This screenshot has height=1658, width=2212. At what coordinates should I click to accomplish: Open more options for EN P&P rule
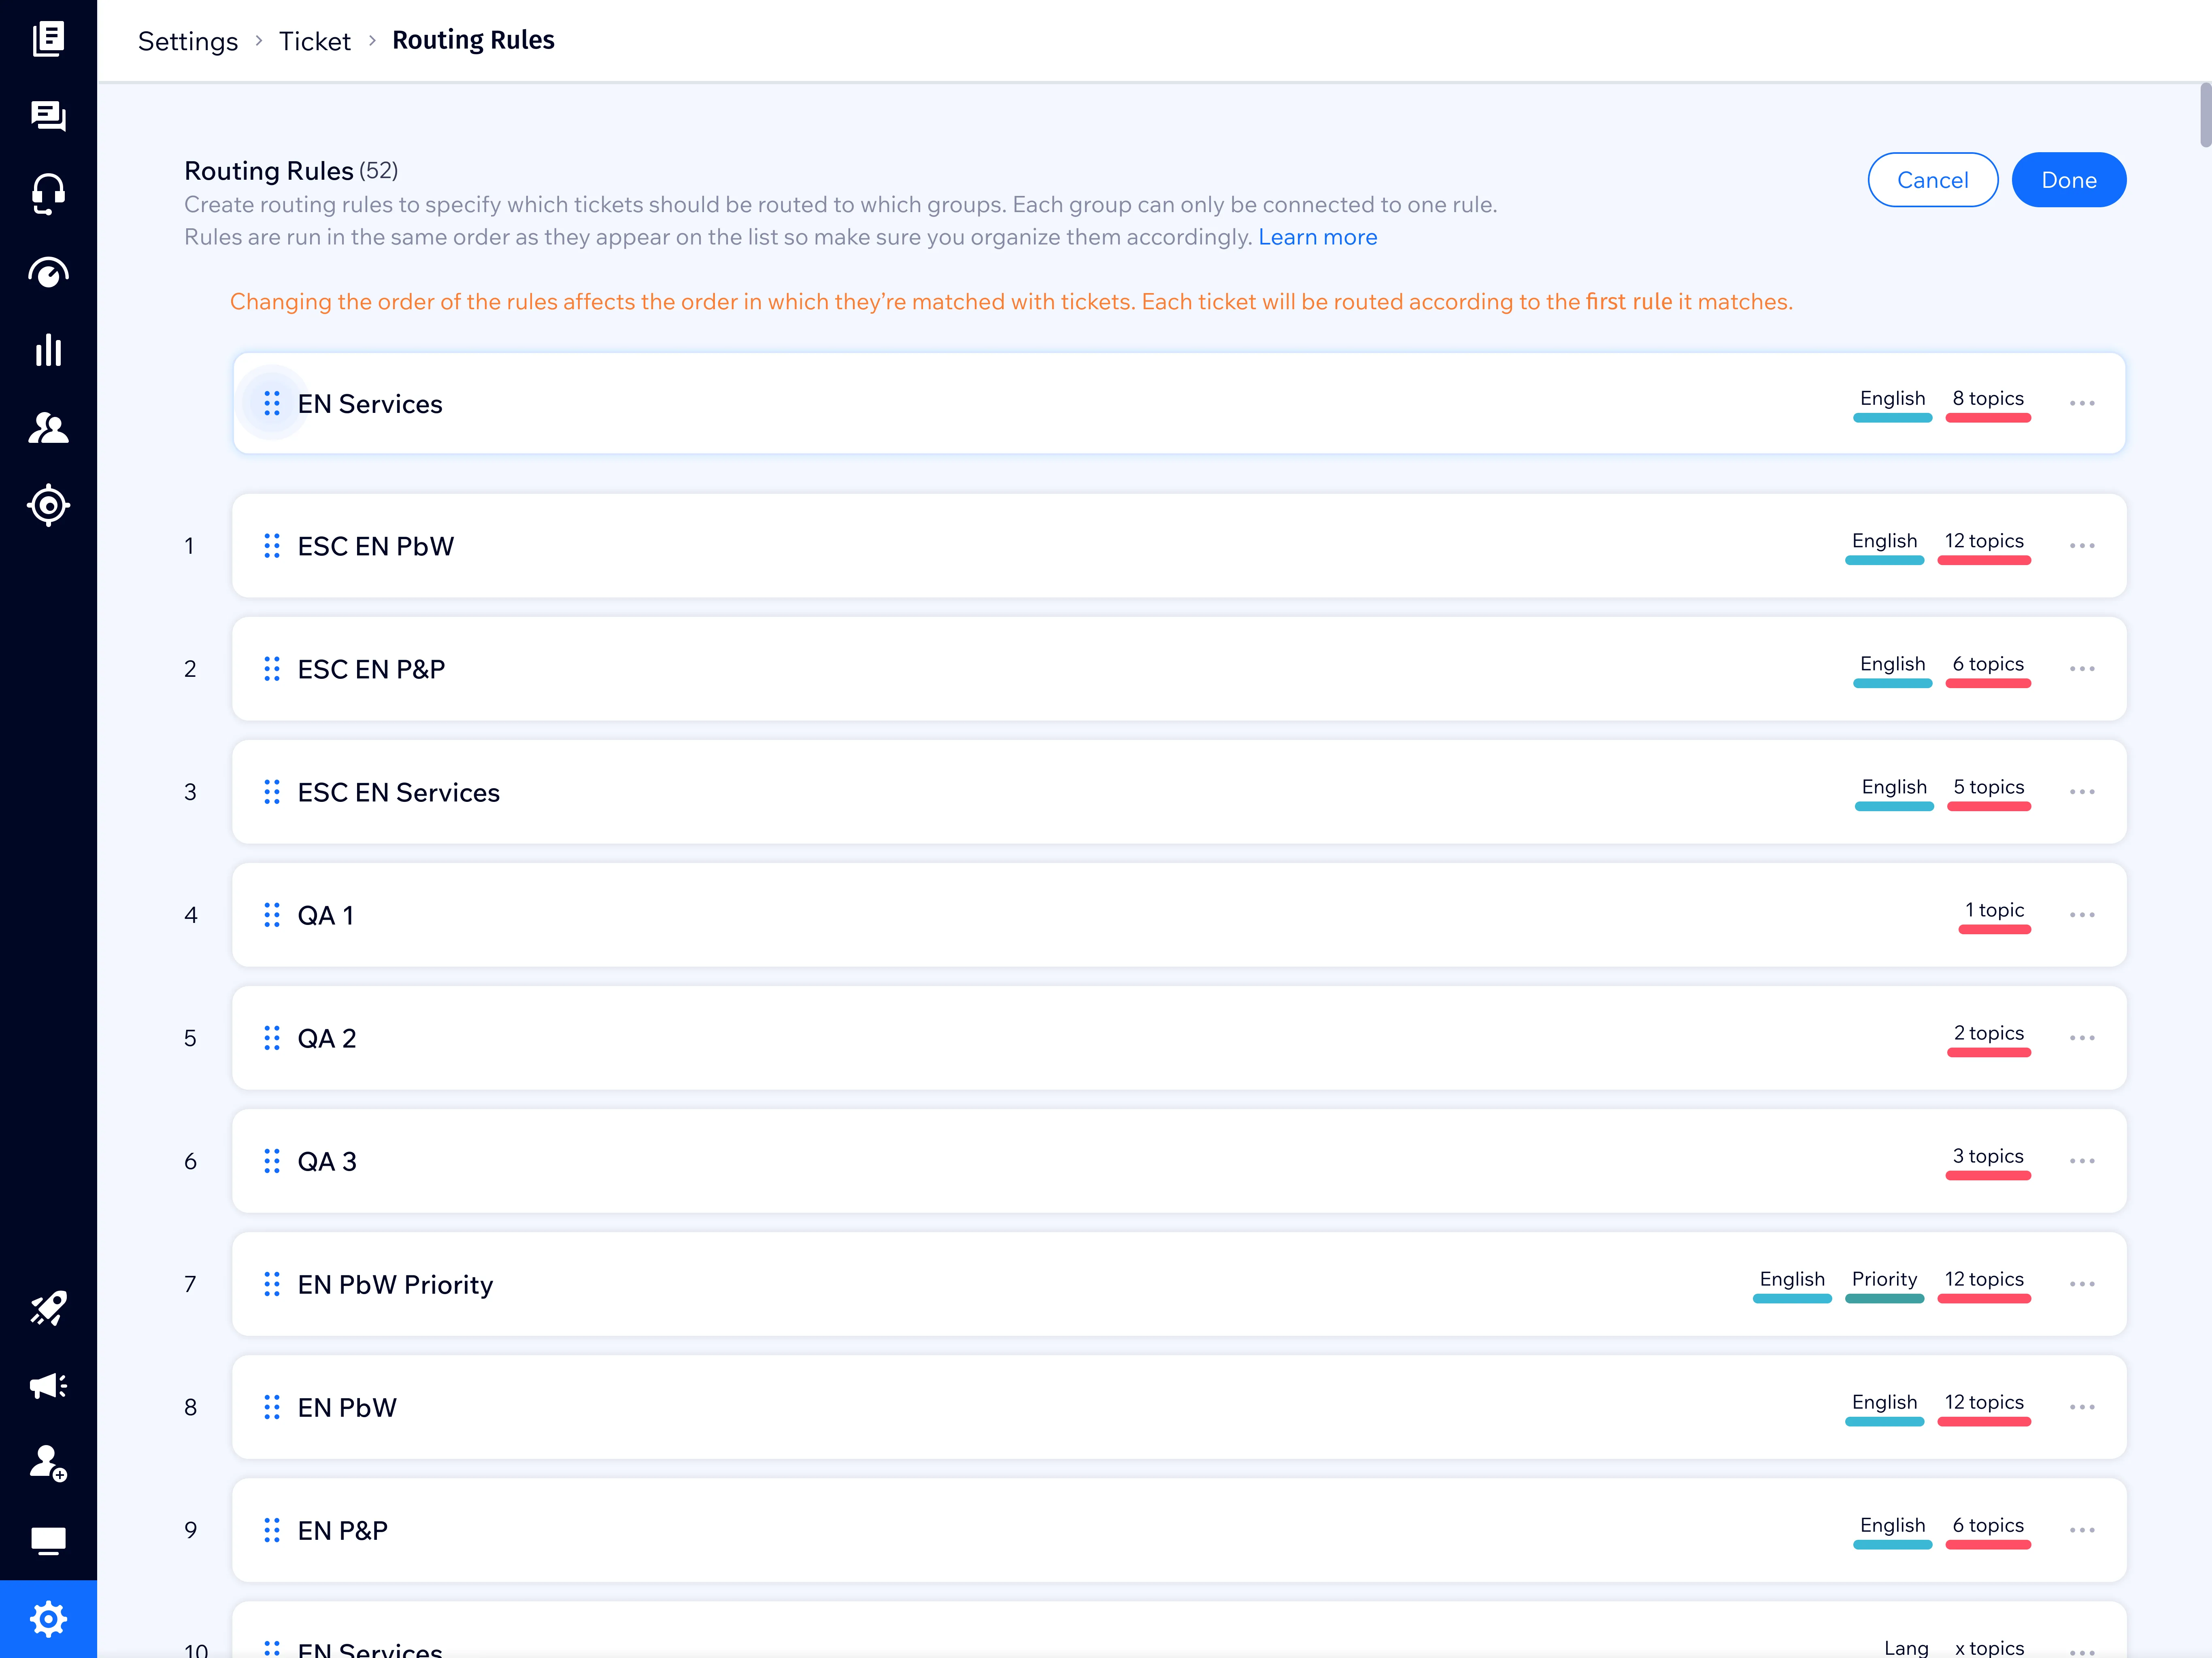coord(2082,1530)
